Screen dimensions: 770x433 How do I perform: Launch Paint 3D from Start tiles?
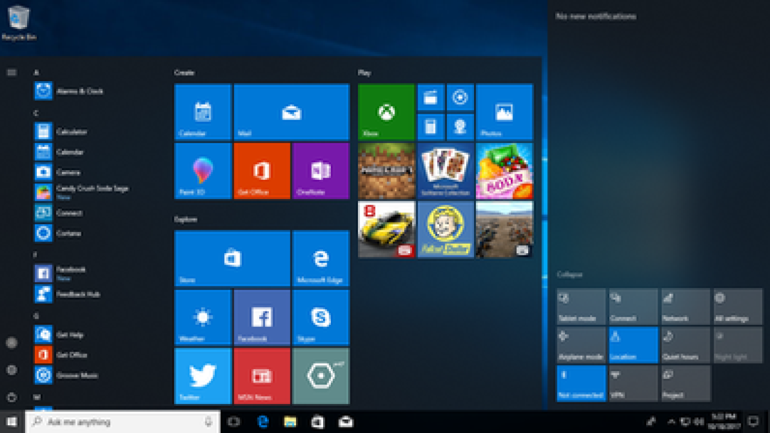(x=202, y=171)
